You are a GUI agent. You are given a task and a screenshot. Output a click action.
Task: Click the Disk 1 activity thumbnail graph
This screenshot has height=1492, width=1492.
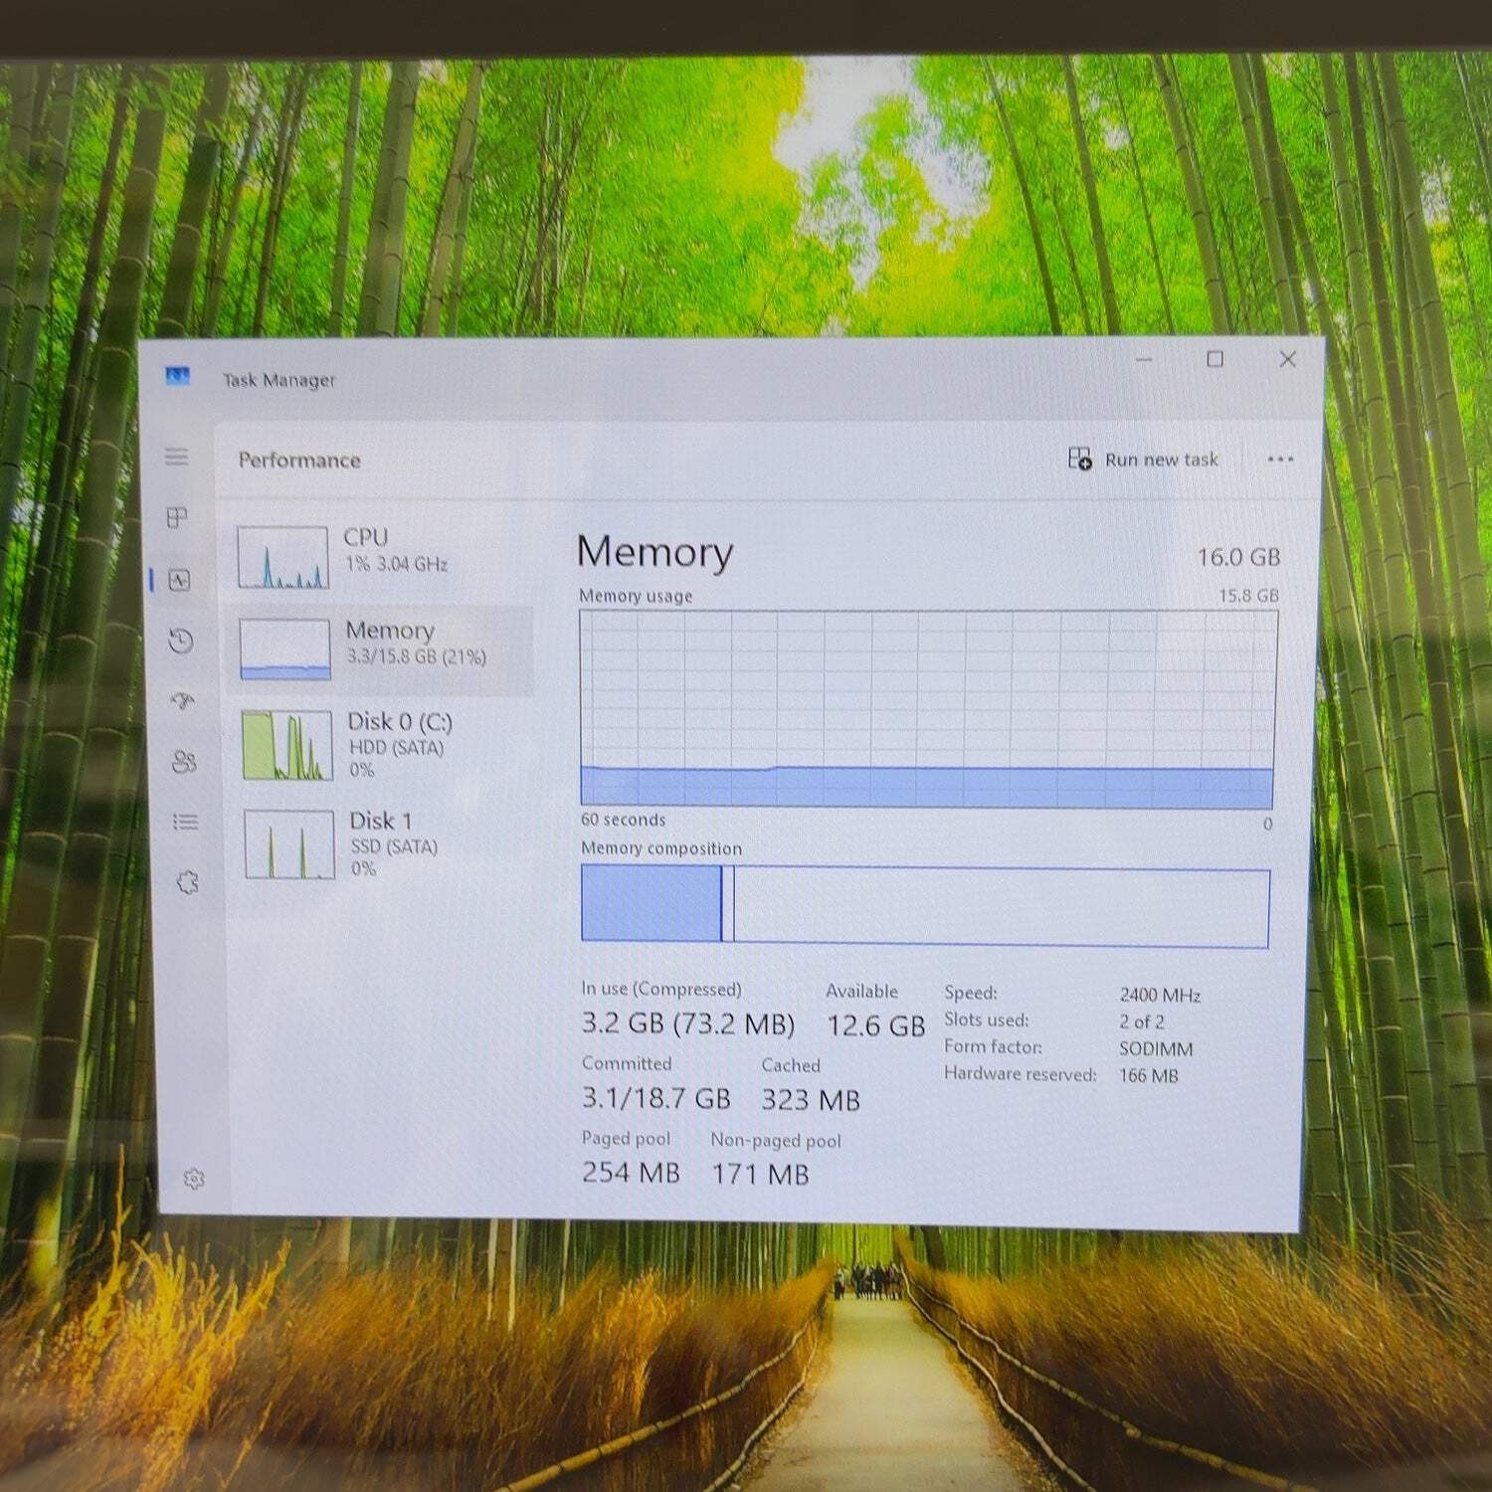[289, 844]
